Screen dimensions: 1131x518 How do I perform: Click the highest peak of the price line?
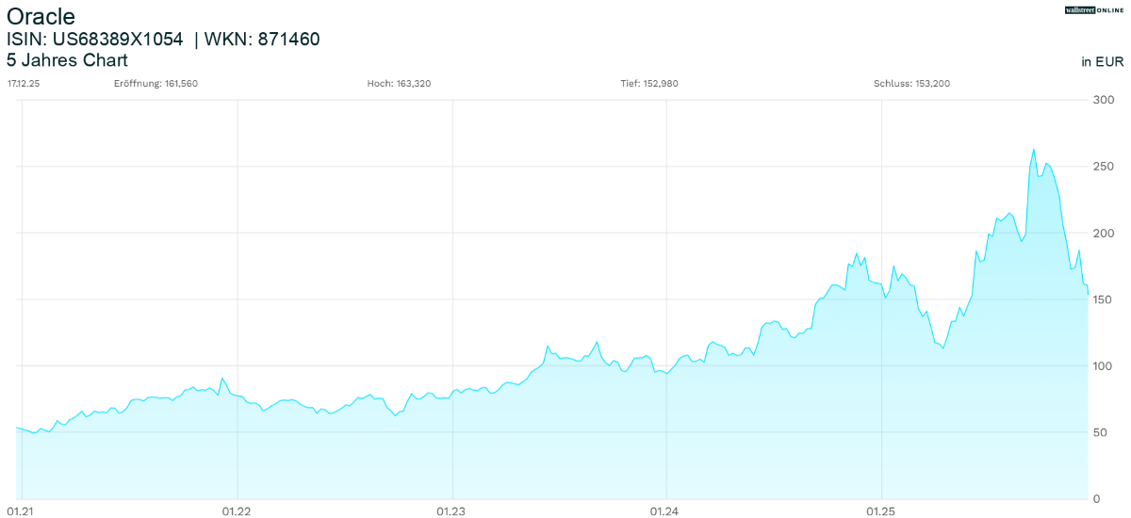point(1033,150)
